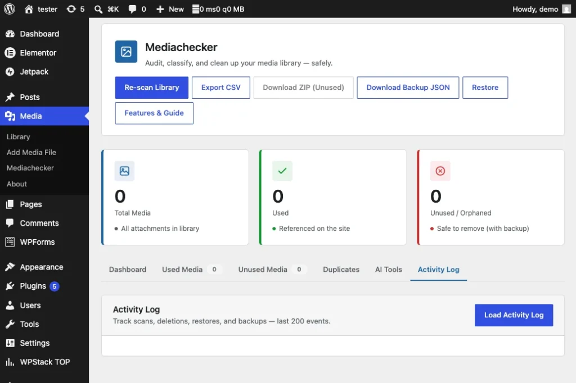Click the Total Media image icon
Viewport: 576px width, 383px height.
[x=124, y=171]
